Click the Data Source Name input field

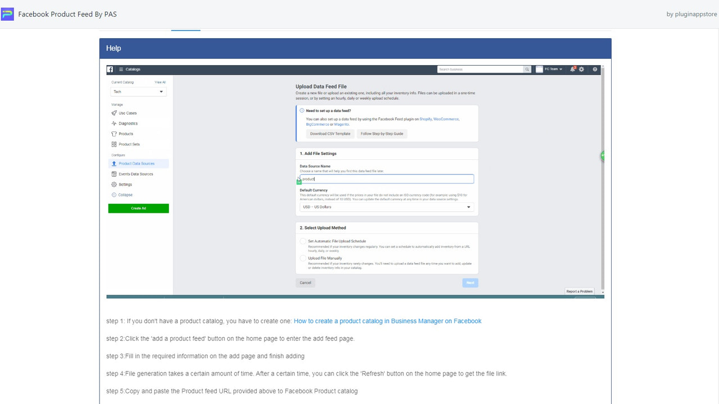point(387,179)
